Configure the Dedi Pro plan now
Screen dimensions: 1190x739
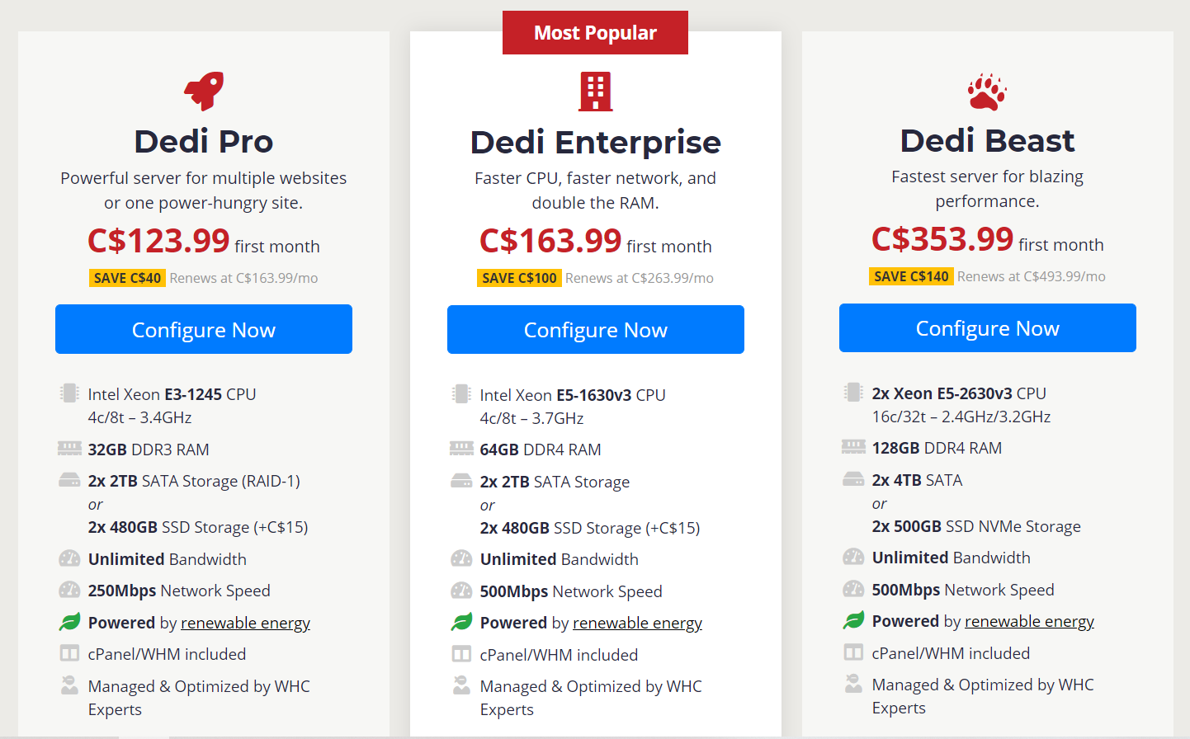(x=204, y=329)
